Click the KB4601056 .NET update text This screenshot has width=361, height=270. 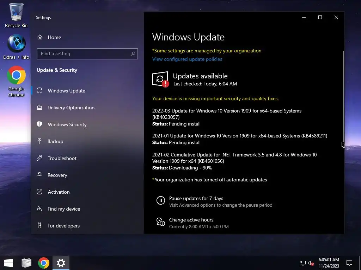point(234,158)
